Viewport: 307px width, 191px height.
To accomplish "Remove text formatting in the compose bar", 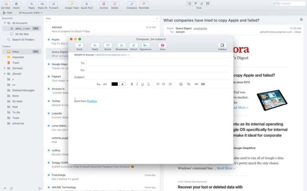I will [149, 84].
